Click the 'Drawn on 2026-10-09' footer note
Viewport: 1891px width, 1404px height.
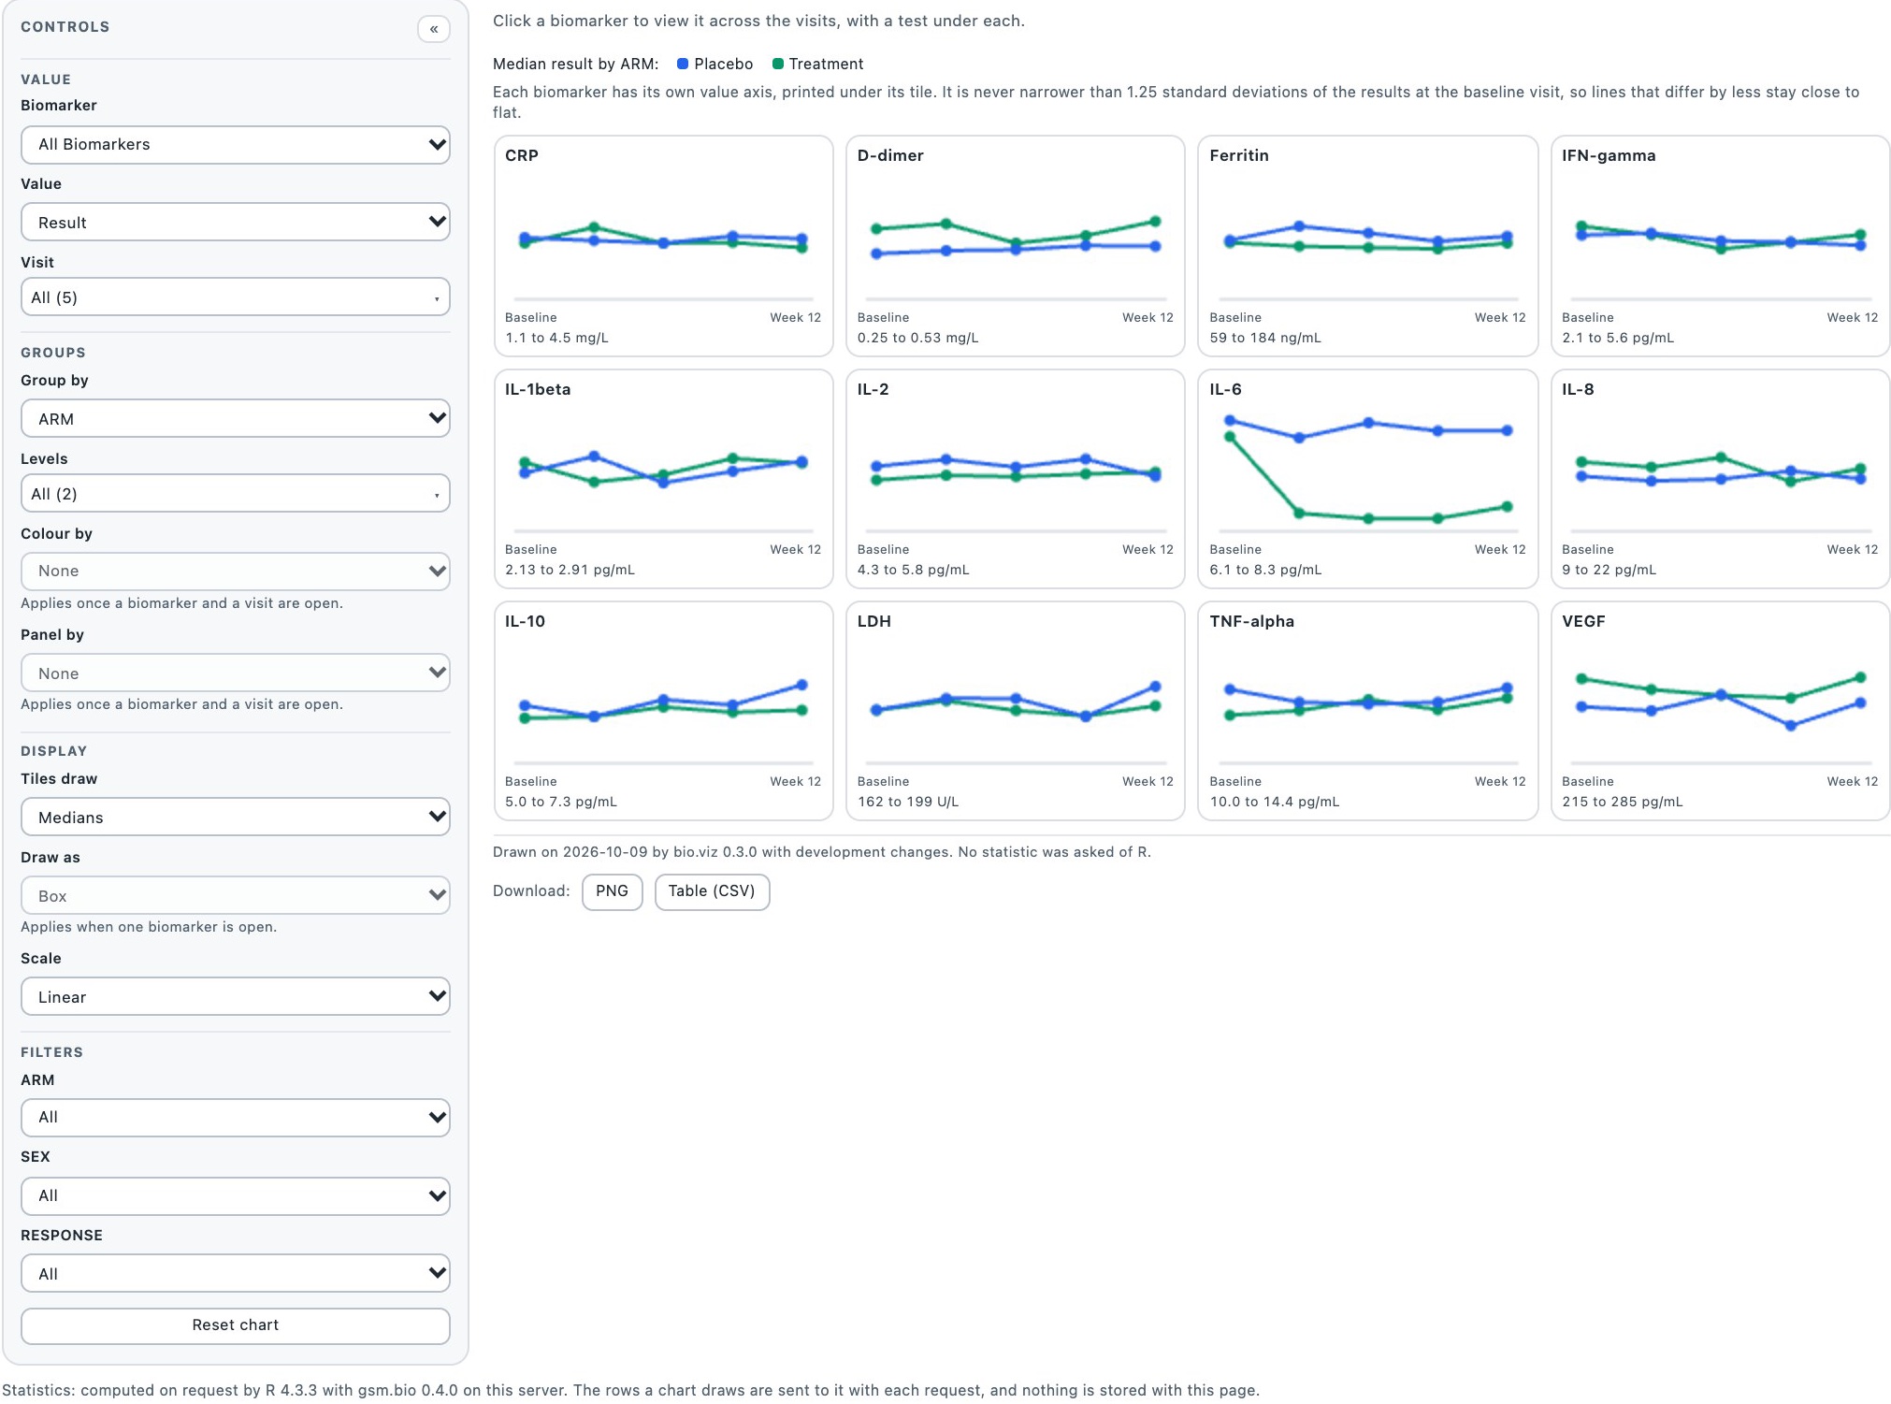(822, 852)
